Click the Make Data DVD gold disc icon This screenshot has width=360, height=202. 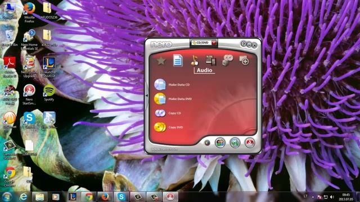[160, 99]
